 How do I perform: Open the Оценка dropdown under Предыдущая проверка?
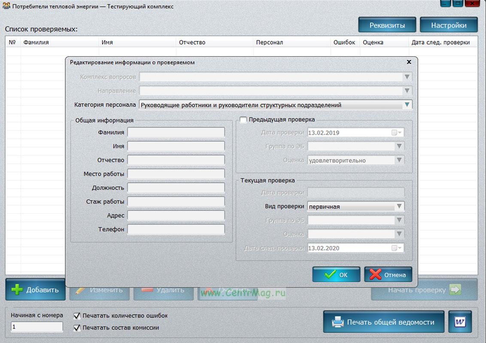[399, 160]
